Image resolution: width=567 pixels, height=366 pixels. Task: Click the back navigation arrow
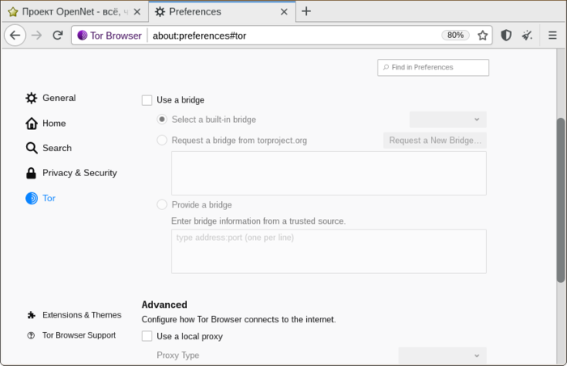click(x=15, y=36)
